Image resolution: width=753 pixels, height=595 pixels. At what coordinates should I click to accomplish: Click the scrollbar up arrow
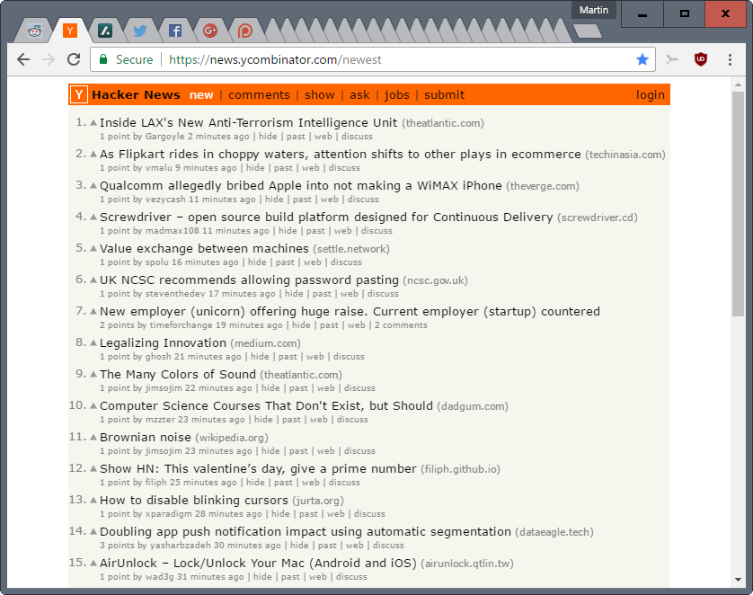738,84
